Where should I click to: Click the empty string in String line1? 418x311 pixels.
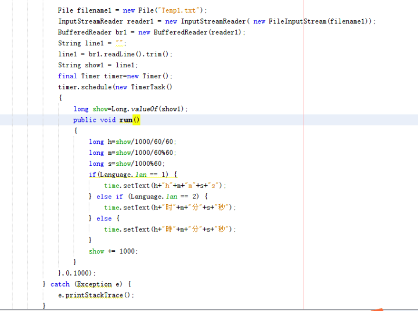120,43
